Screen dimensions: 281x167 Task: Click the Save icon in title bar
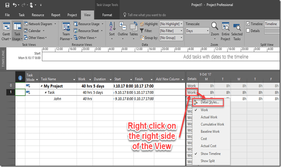(x=7, y=5)
